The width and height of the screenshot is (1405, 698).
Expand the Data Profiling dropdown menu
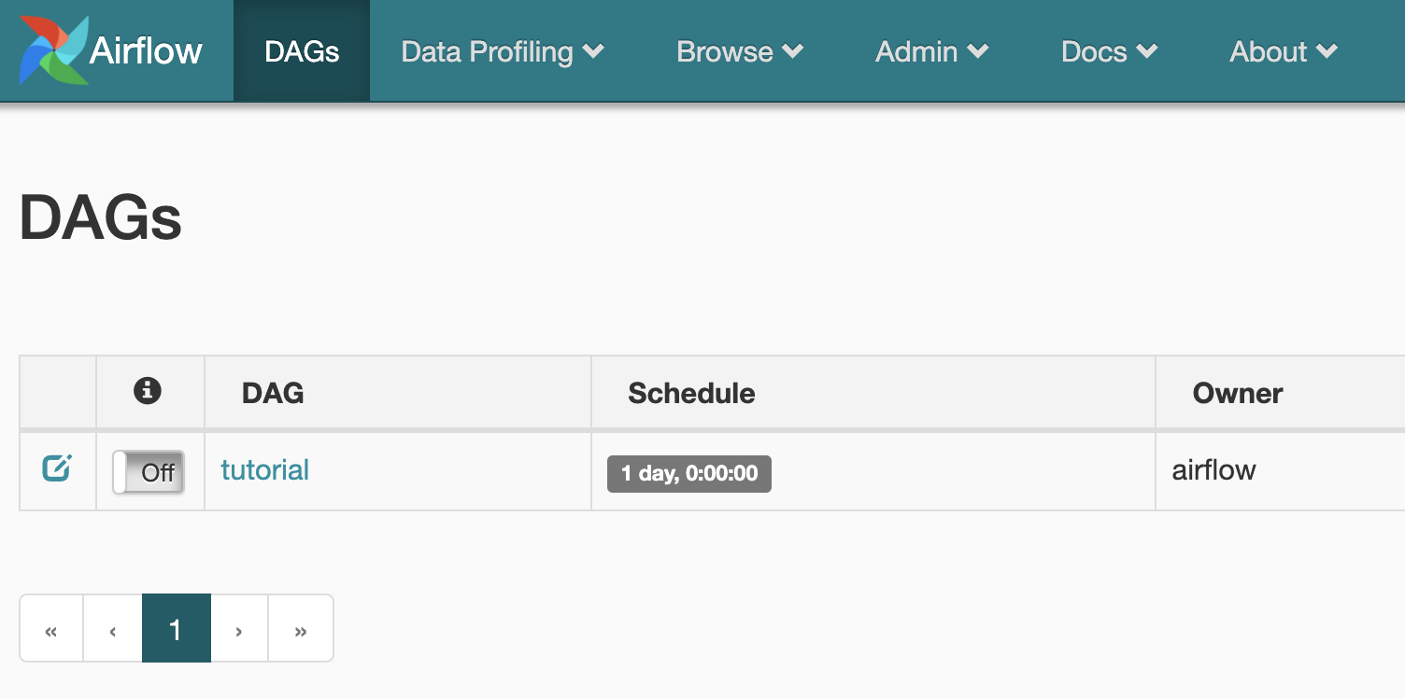503,51
